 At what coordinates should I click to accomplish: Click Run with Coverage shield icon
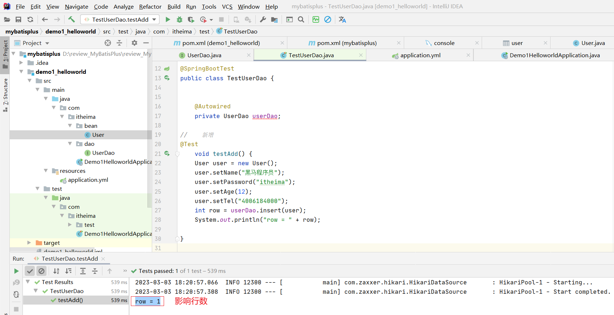pos(191,19)
